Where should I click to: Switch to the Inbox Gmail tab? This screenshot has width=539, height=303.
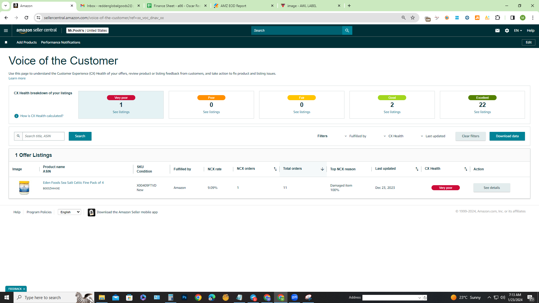(110, 6)
